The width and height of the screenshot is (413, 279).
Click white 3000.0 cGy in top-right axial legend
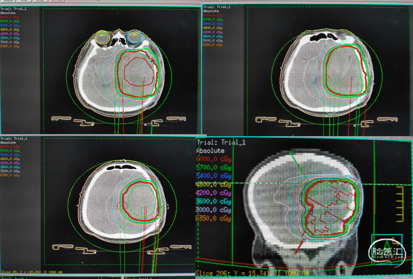[212, 41]
